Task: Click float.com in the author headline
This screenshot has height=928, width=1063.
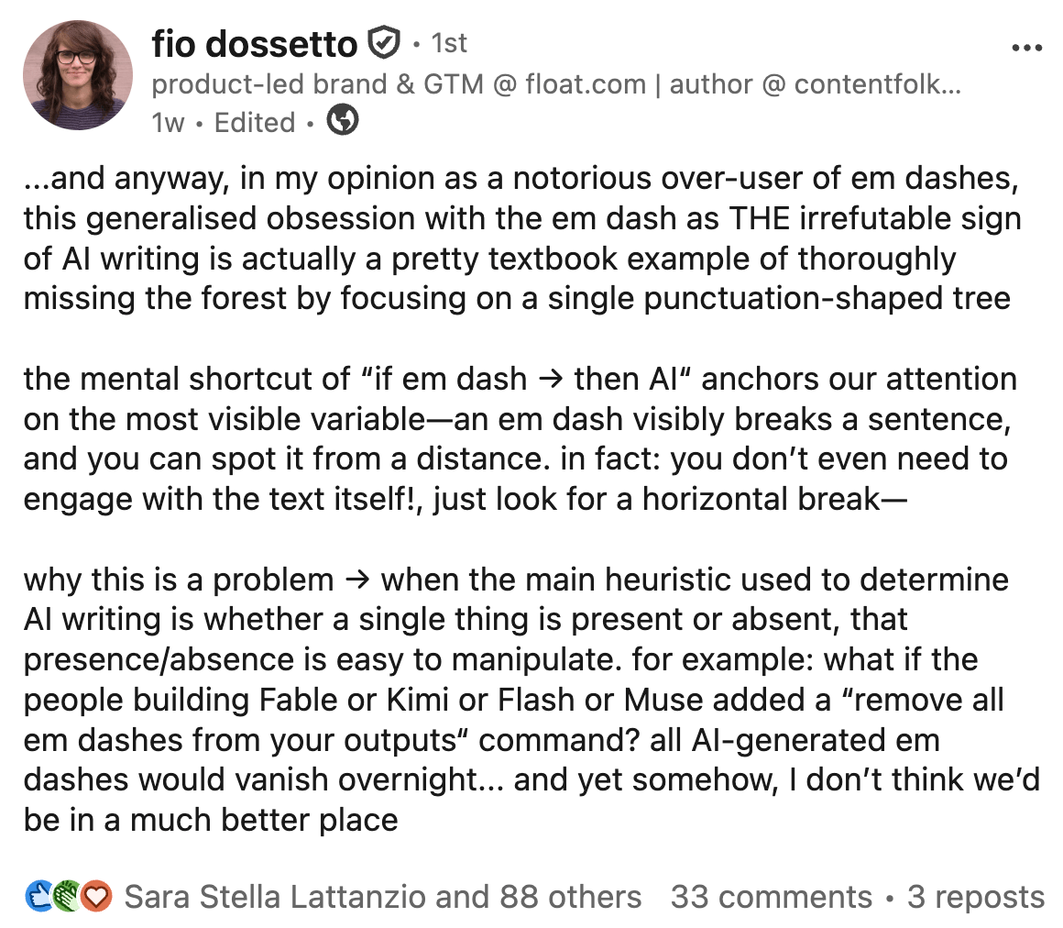Action: point(585,84)
